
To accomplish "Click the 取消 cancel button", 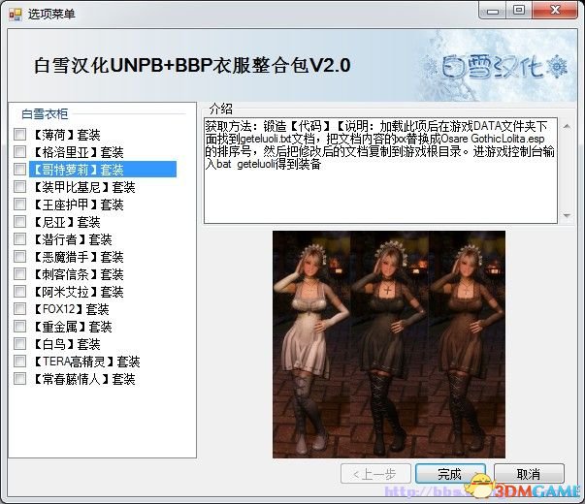I will click(x=529, y=474).
